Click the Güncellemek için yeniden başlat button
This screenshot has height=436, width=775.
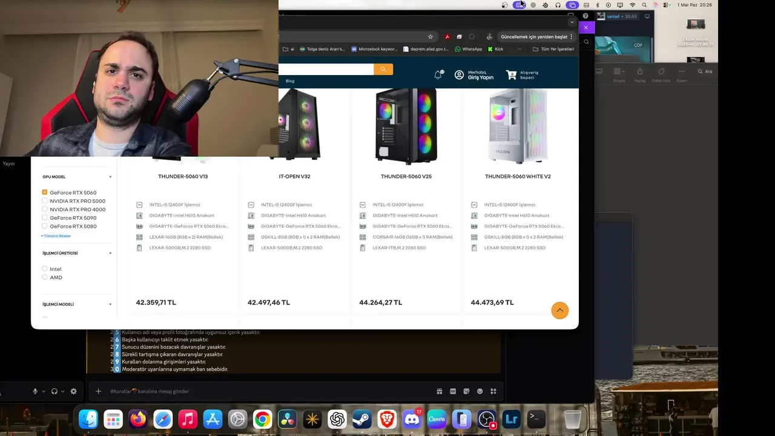click(533, 37)
